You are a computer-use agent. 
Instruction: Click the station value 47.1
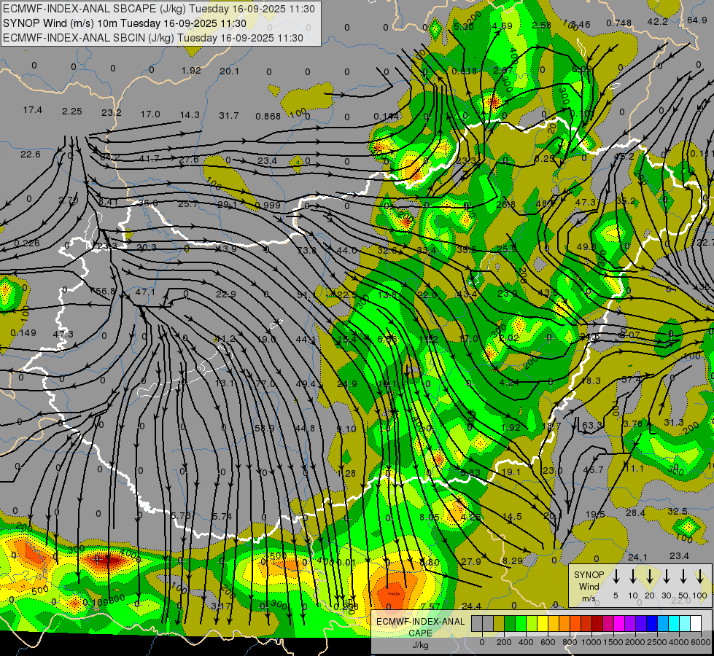click(x=145, y=292)
